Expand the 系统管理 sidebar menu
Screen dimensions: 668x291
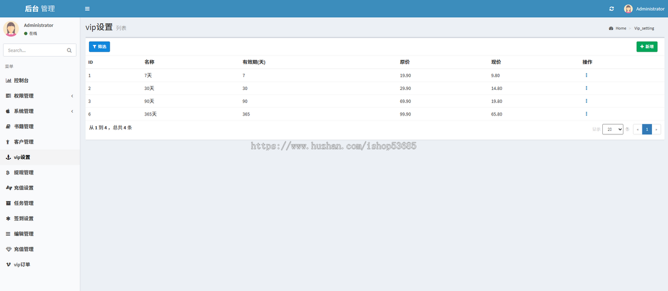coord(39,111)
